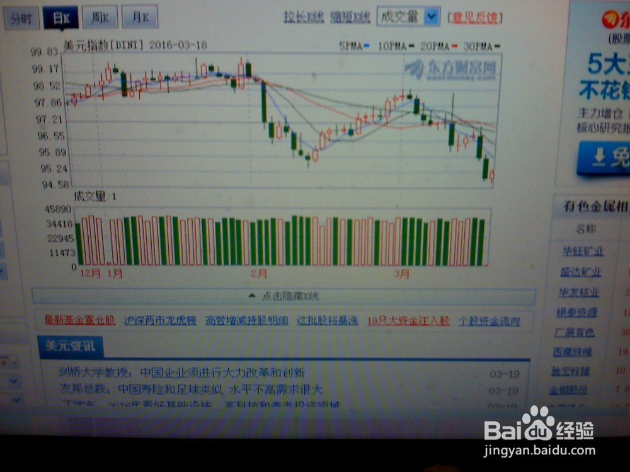The width and height of the screenshot is (630, 472).
Task: Select the 美元资讯 news tab
Action: 71,346
